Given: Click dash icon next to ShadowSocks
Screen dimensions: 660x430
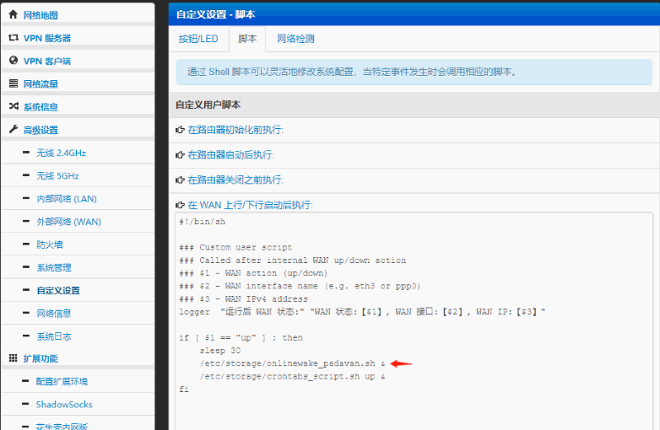Looking at the screenshot, I should click(x=26, y=404).
